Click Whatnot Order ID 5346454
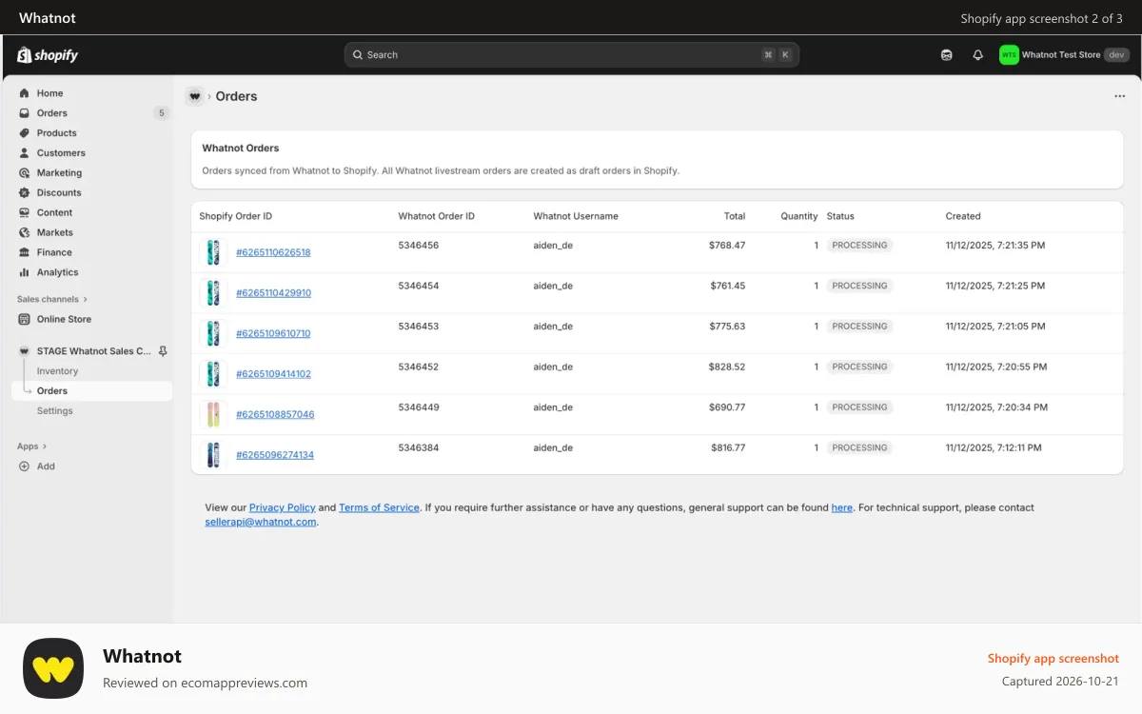The height and width of the screenshot is (714, 1142). coord(419,286)
